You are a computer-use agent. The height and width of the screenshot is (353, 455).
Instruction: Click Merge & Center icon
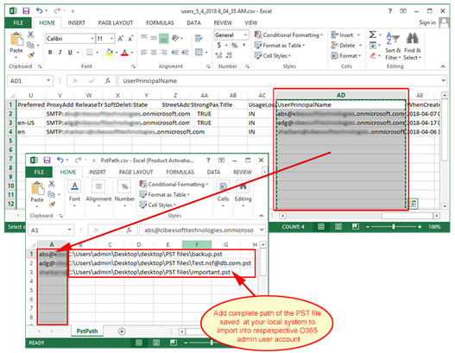click(x=199, y=52)
